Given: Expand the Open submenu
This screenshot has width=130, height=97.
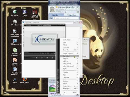Looking at the screenshot, I should (69, 42).
